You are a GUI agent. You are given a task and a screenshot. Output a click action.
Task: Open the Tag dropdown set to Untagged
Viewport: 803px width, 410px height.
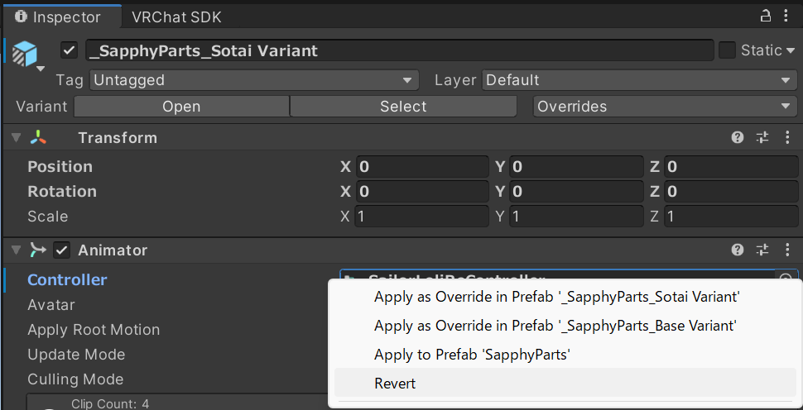click(x=253, y=80)
